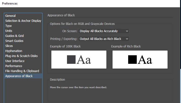Viewport: 181px width, 103px height.
Task: Select the Hyphenation category
Action: [x=14, y=51]
